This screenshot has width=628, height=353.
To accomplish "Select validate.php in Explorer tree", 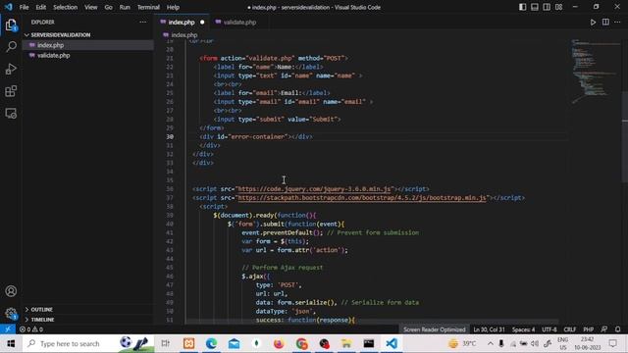I will tap(54, 56).
